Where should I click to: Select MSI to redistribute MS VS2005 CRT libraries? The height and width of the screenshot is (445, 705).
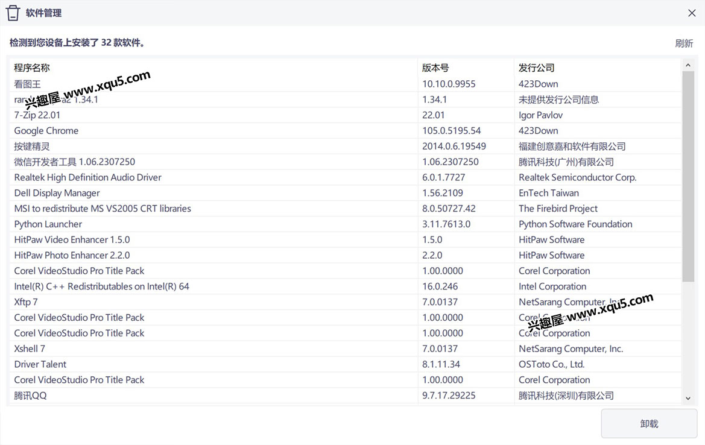(x=103, y=209)
